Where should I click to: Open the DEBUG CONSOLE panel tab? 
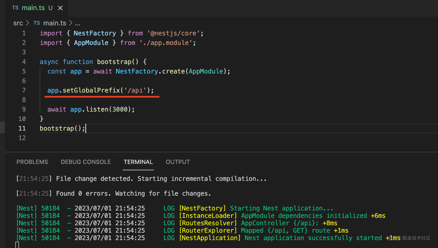86,162
